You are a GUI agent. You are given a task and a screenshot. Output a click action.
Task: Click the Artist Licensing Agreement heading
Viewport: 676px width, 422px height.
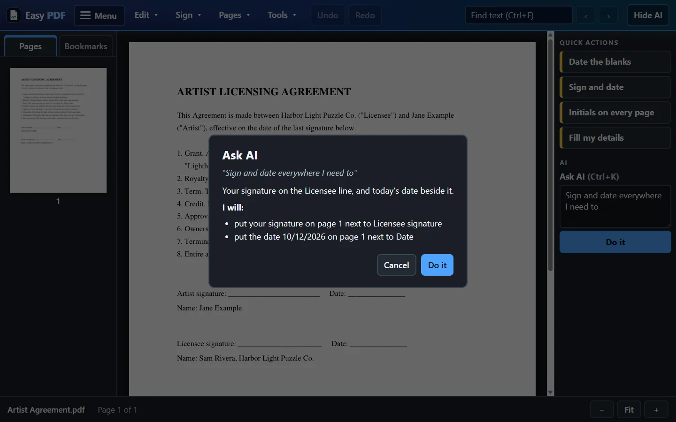point(264,92)
